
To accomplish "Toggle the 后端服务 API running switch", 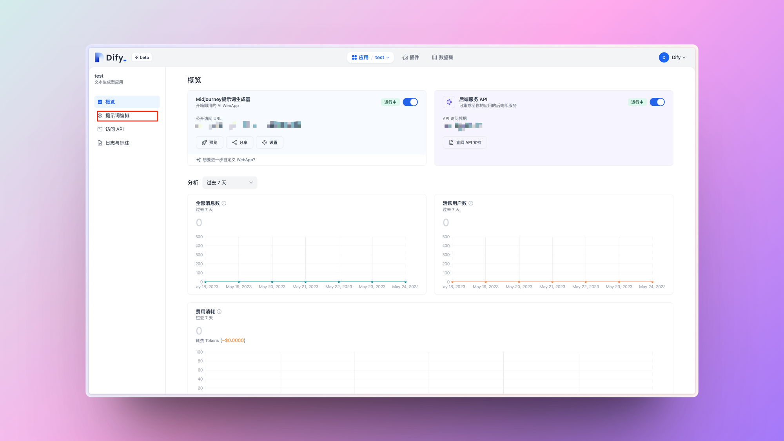I will pos(657,102).
